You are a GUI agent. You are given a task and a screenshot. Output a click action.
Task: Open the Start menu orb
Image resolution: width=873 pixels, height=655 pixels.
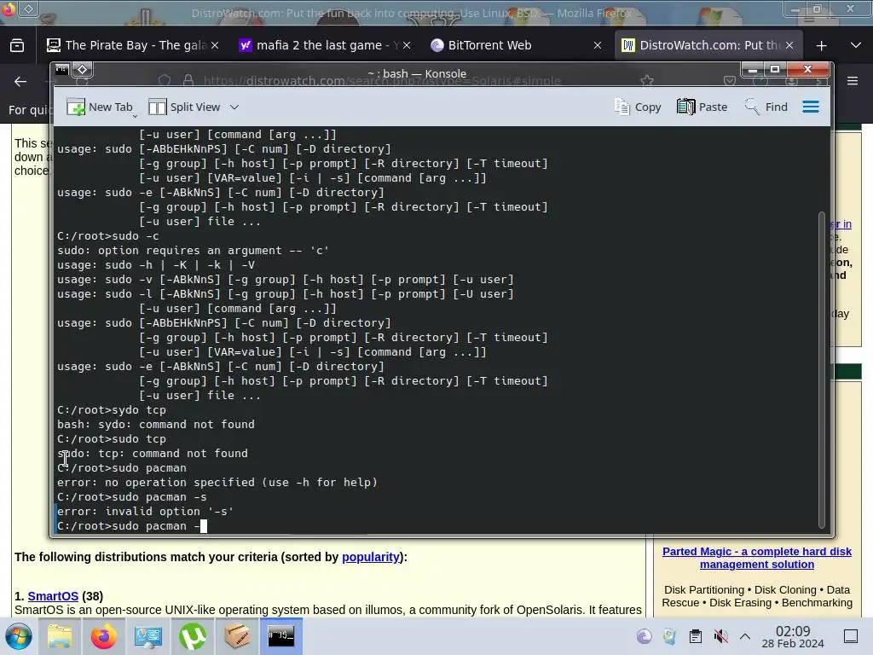(x=19, y=636)
